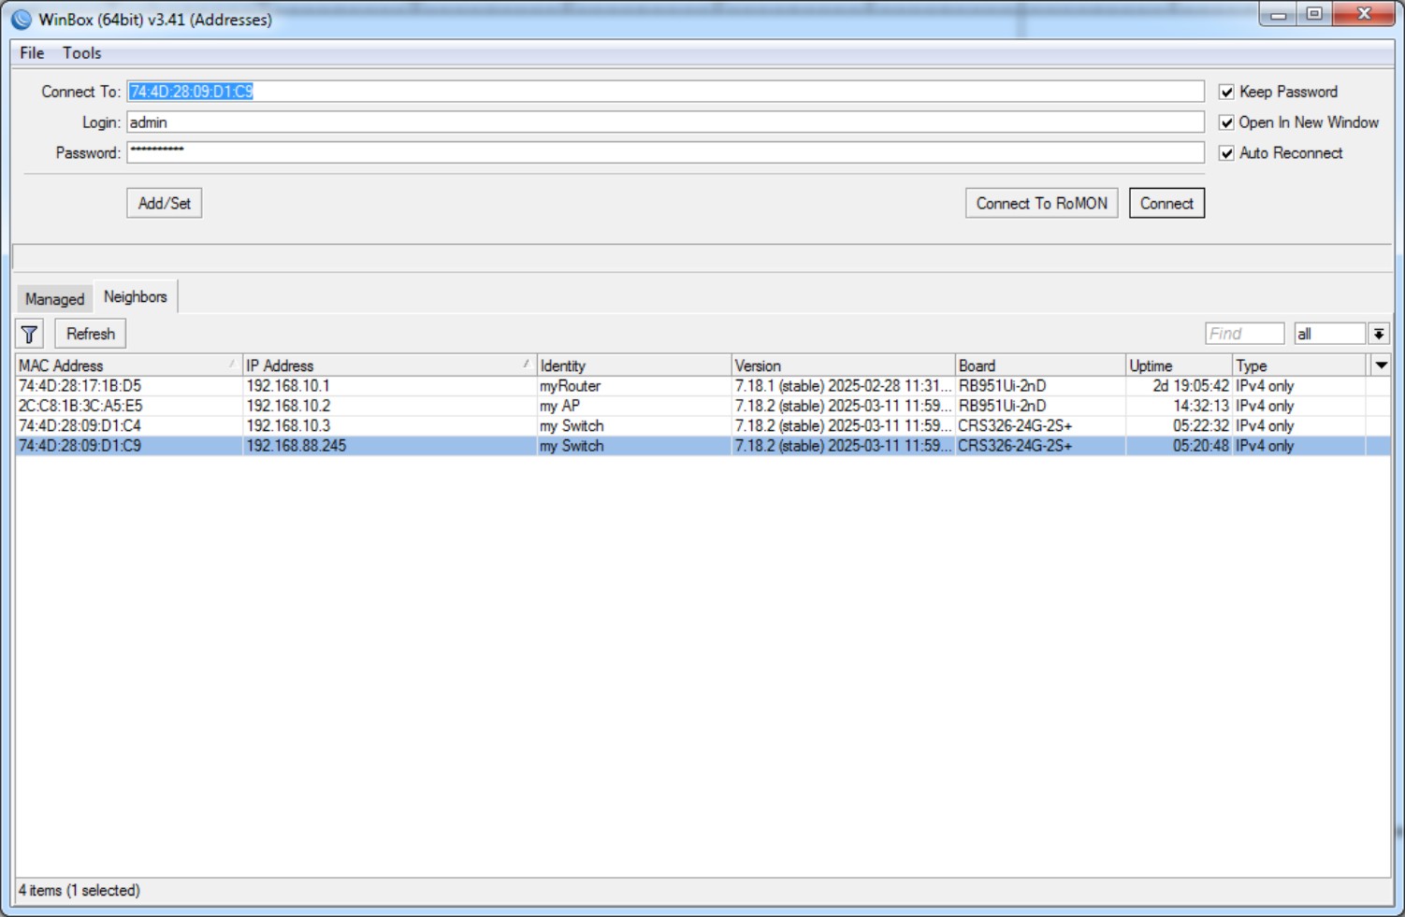Click the Add/Set button
The width and height of the screenshot is (1405, 917).
(x=165, y=203)
